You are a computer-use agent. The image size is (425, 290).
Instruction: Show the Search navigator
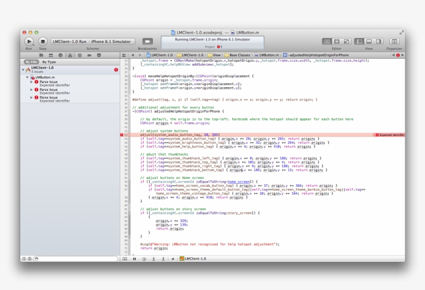pos(61,55)
